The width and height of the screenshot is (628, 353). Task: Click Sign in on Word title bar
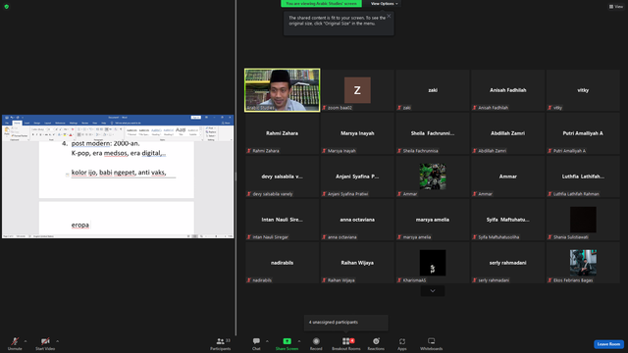(x=196, y=118)
